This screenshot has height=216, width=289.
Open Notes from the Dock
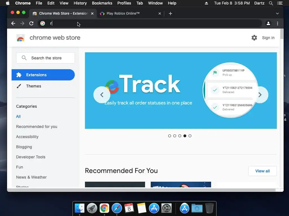(142, 208)
